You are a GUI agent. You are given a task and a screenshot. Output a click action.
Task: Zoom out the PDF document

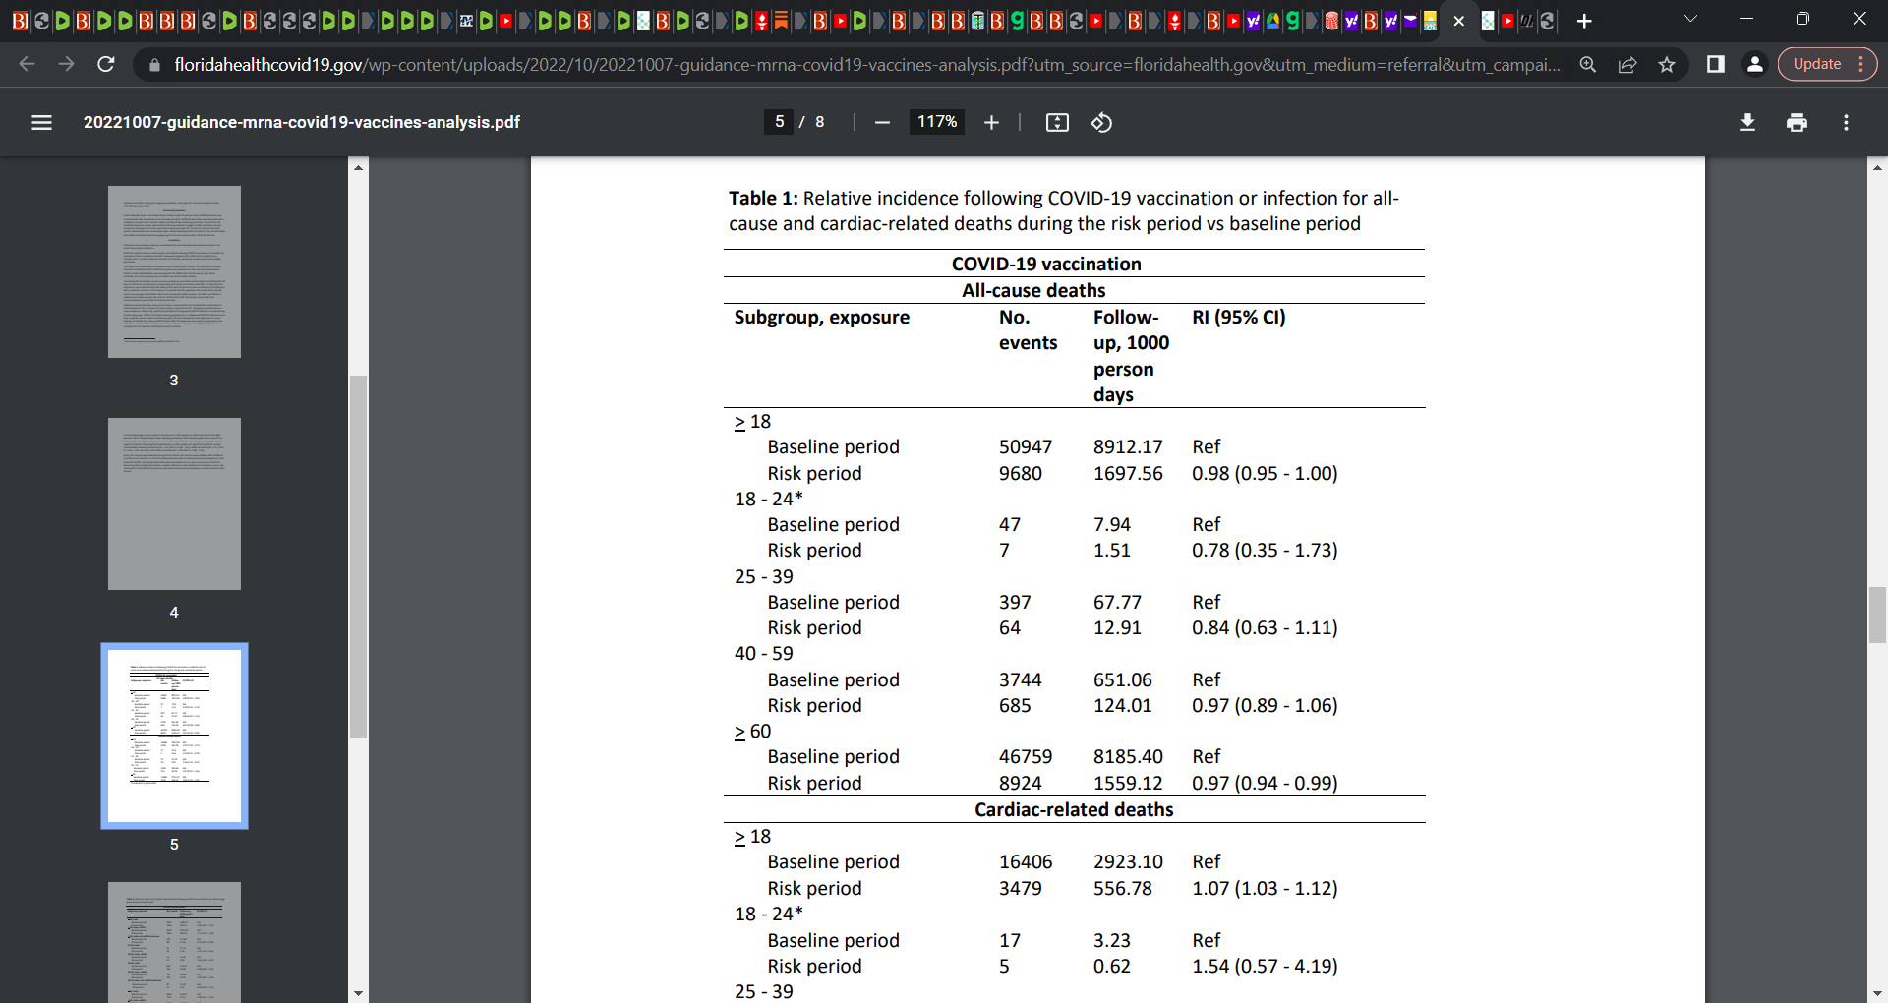click(x=882, y=122)
